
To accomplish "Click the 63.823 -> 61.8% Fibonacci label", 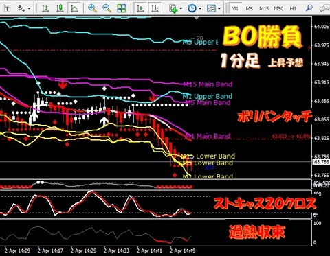I will point(291,137).
